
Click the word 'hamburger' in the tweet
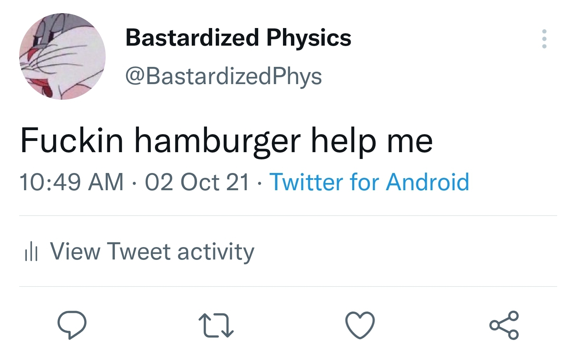tap(217, 141)
